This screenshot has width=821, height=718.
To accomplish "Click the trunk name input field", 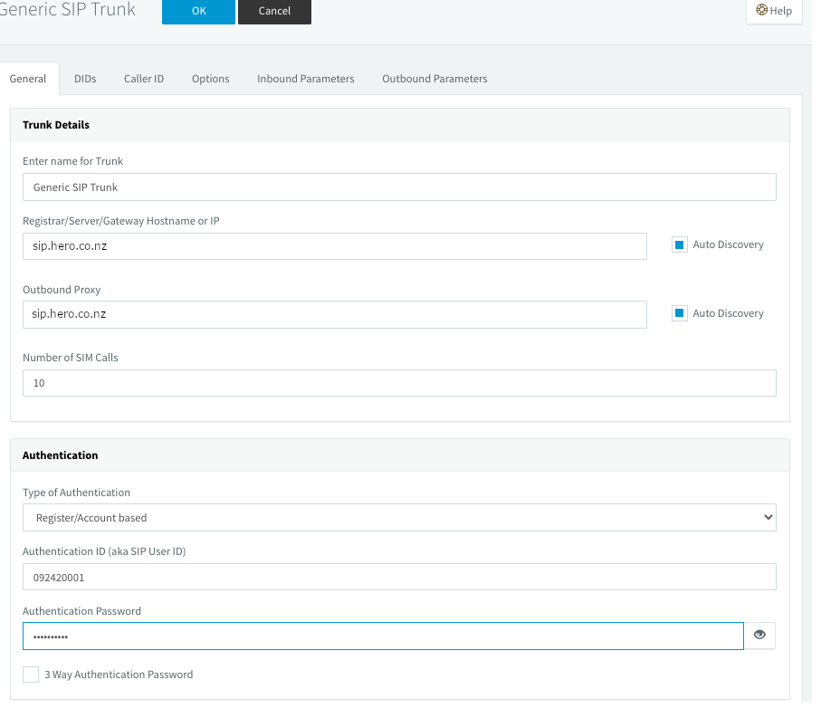I will pyautogui.click(x=399, y=187).
